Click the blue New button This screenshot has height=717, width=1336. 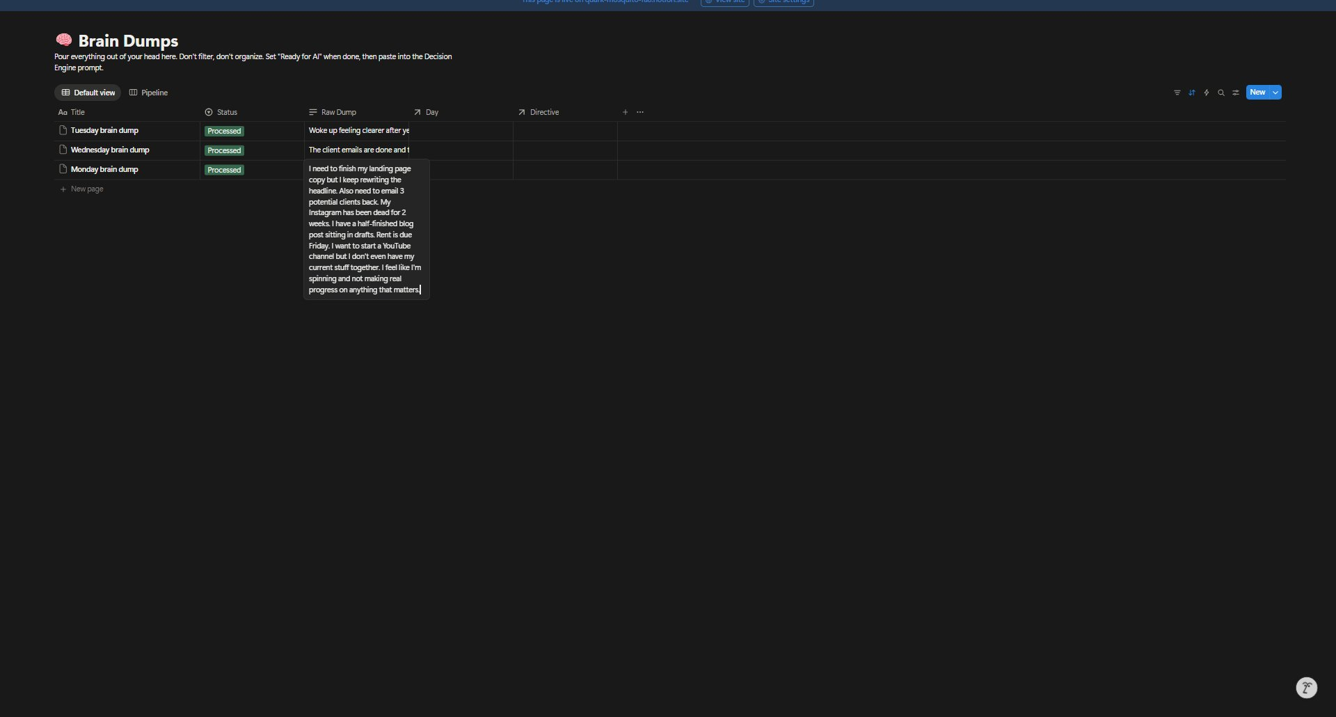[1257, 93]
